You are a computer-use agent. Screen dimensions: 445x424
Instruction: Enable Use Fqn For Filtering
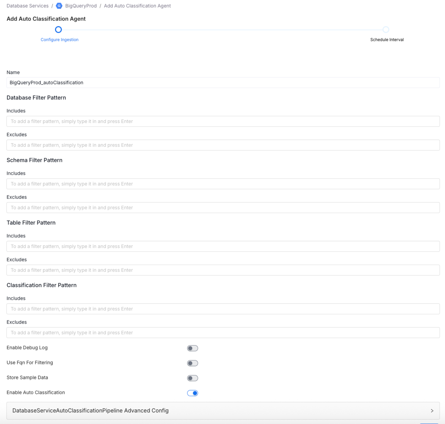192,363
